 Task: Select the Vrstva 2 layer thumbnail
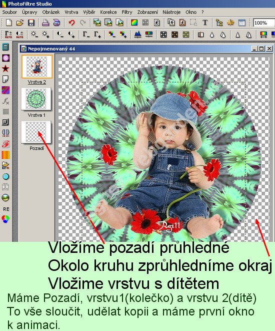click(36, 67)
